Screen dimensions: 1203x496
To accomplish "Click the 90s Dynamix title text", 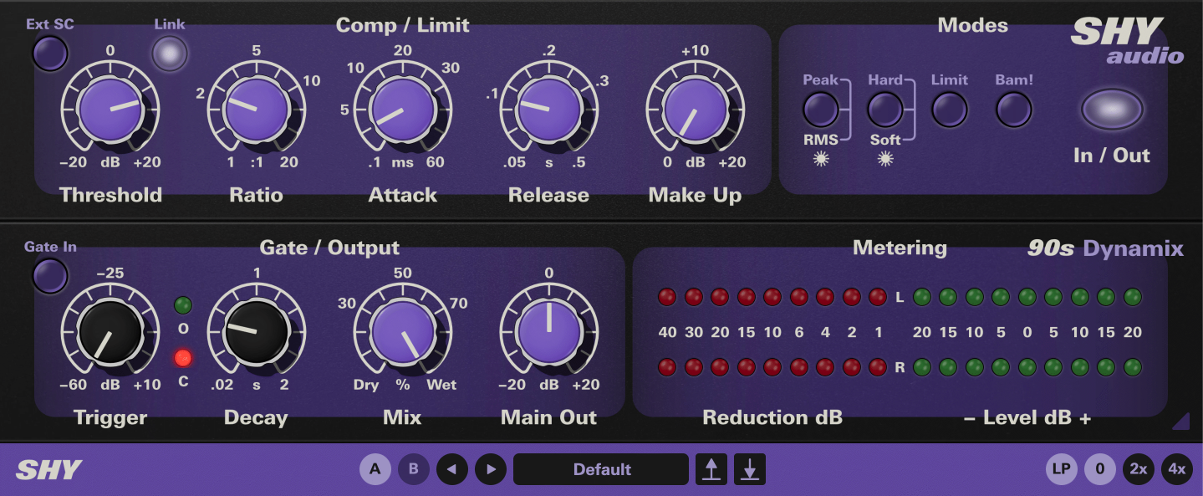I will click(x=1105, y=248).
